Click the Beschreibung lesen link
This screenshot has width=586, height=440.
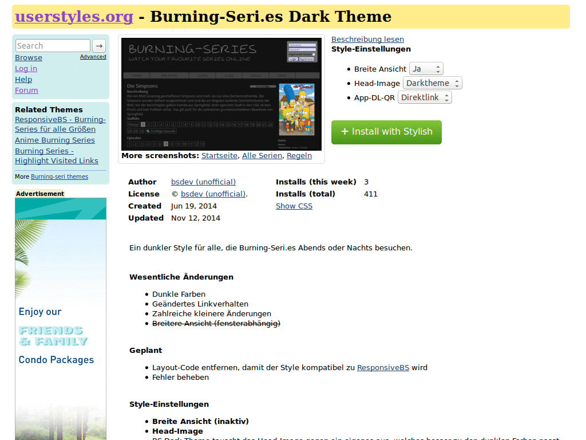pos(367,40)
